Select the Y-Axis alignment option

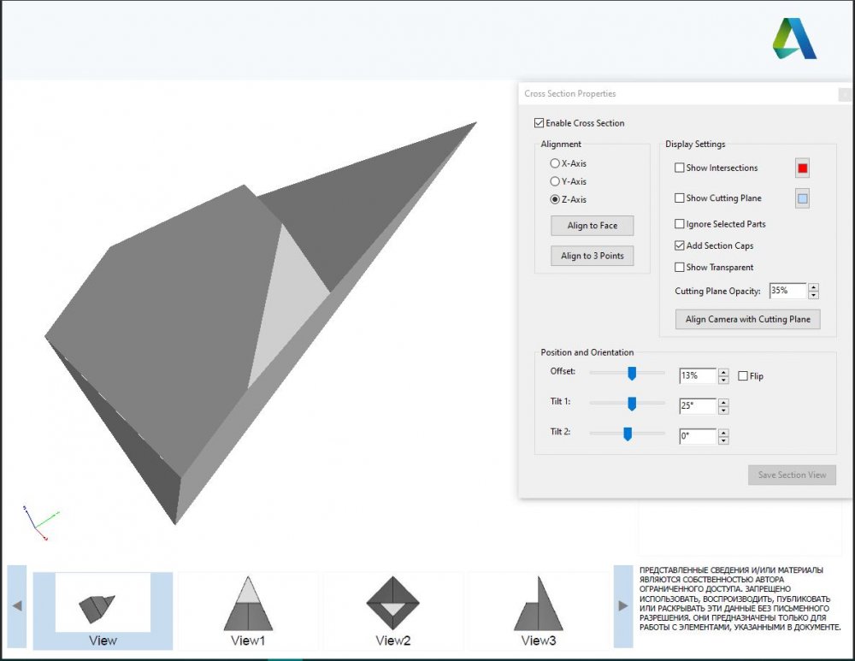[x=555, y=181]
